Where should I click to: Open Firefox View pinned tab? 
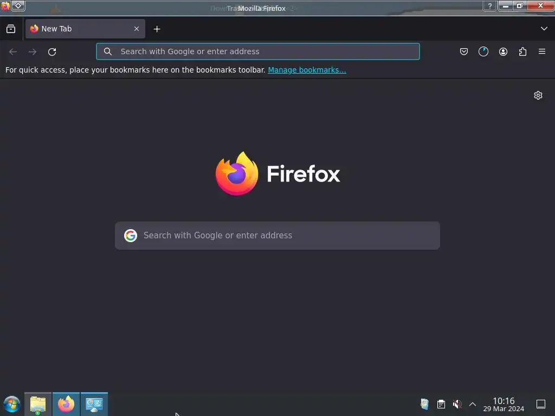(x=11, y=29)
